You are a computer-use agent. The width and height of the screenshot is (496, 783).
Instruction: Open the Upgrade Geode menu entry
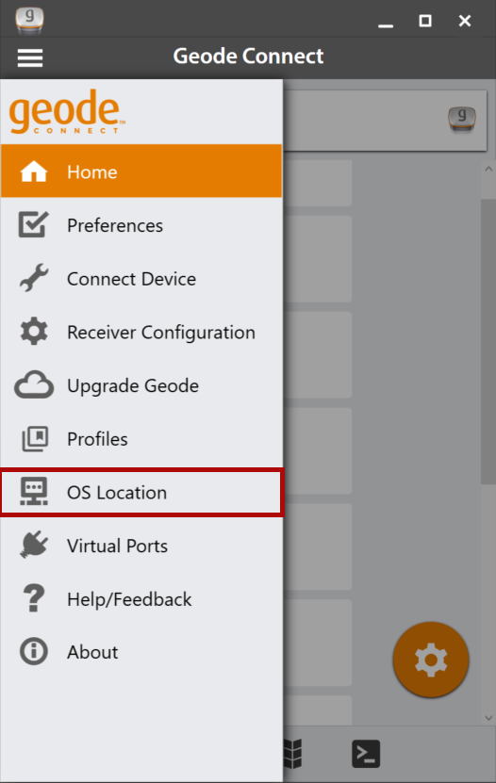pos(141,385)
